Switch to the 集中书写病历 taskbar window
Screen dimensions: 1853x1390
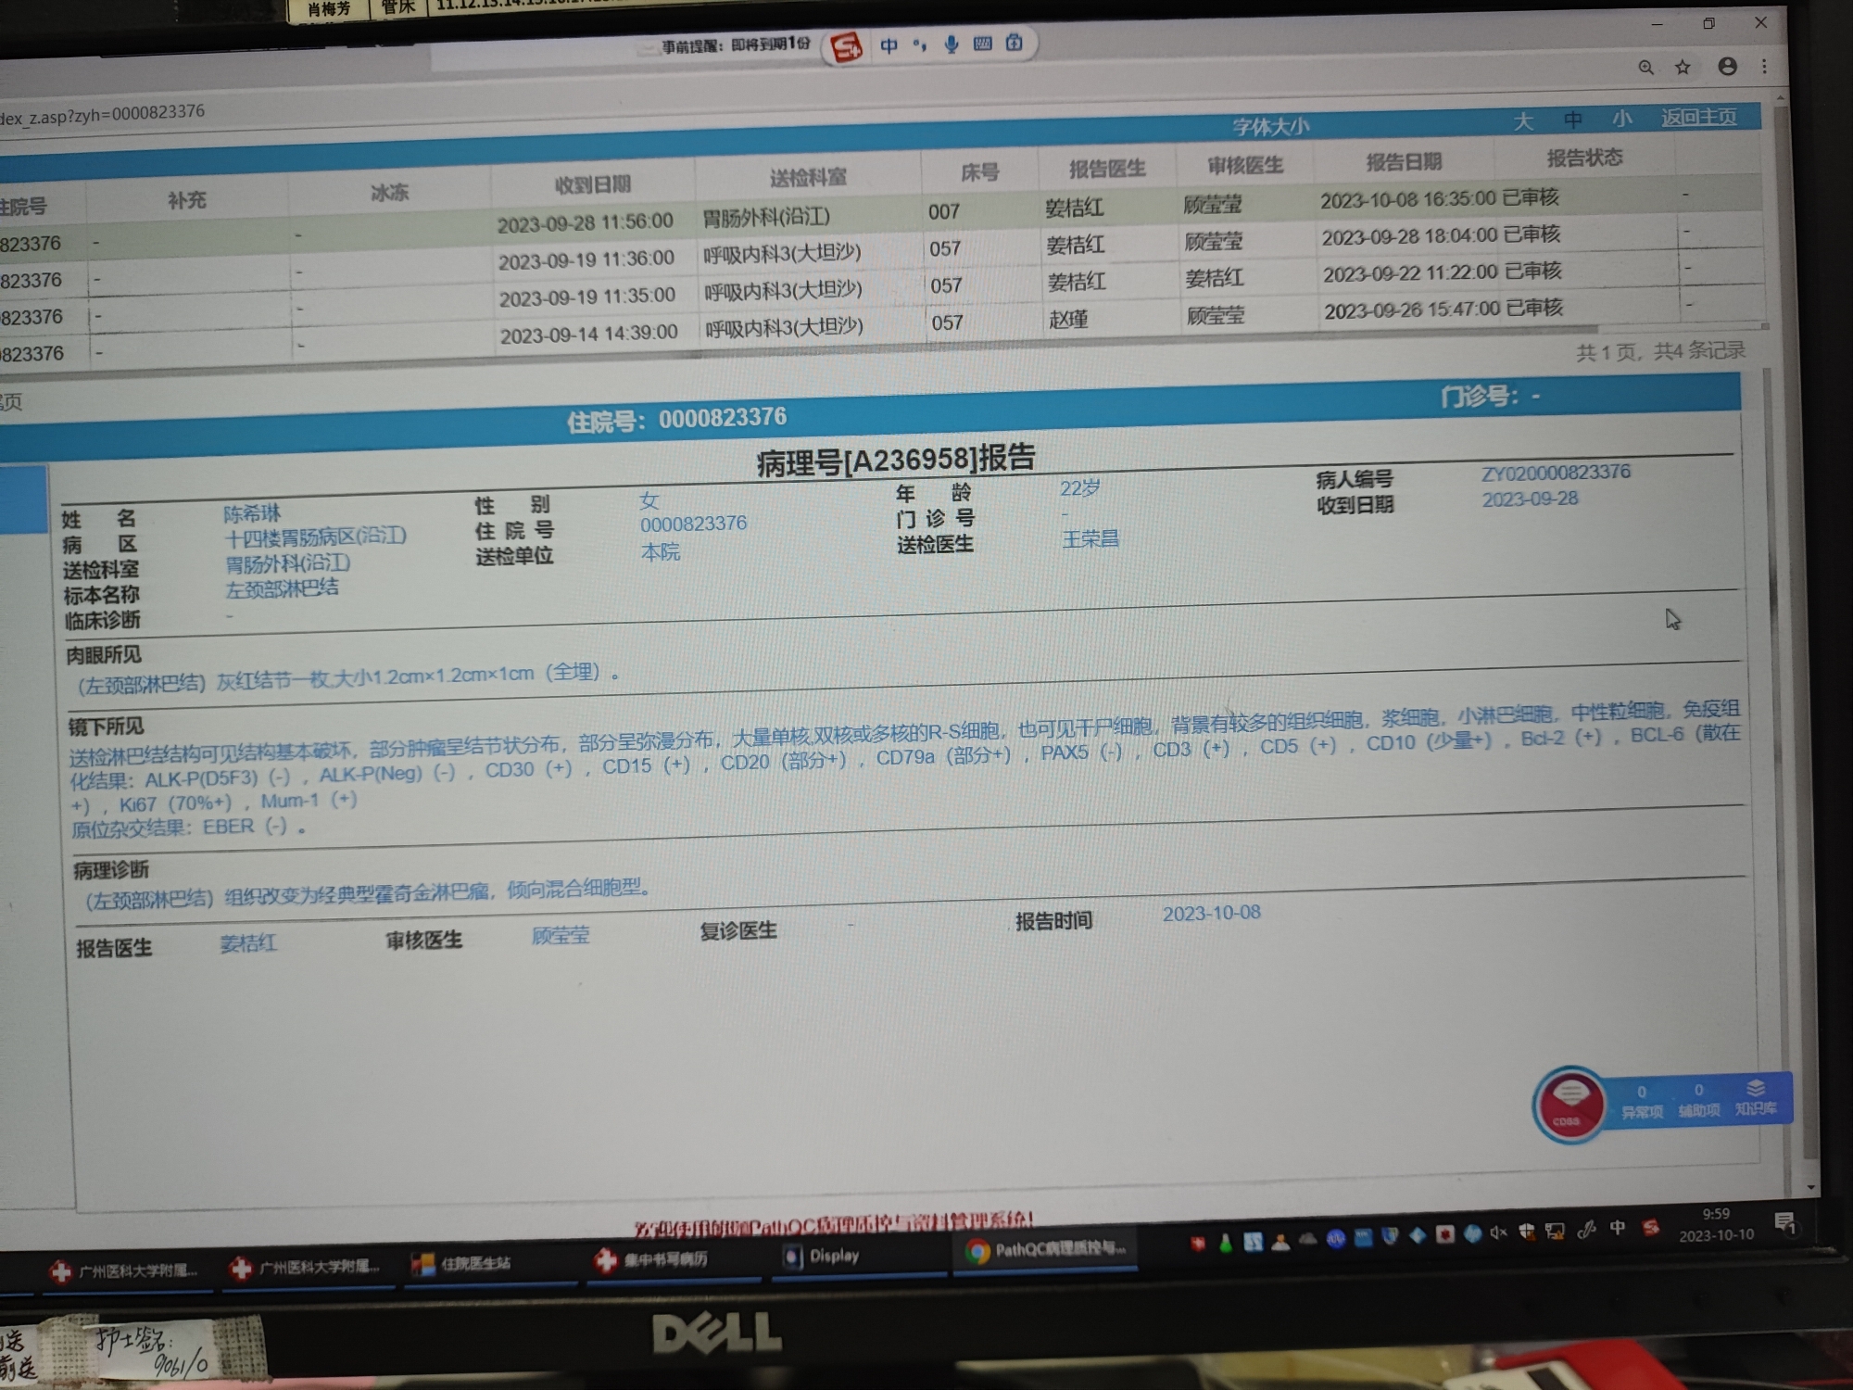[653, 1259]
